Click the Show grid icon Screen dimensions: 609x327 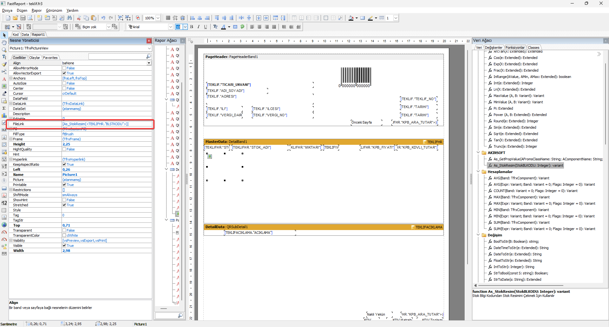click(168, 18)
